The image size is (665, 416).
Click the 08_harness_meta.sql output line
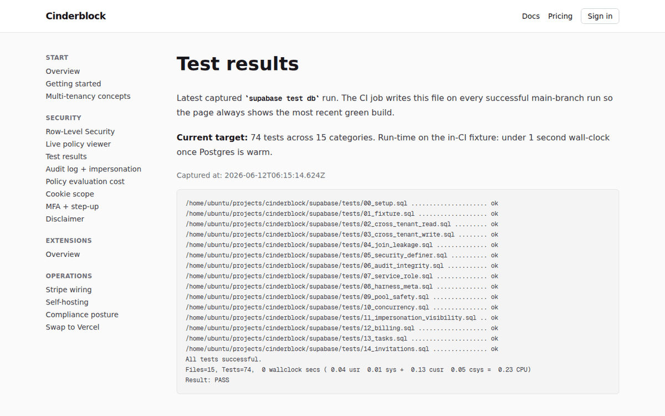(342, 287)
